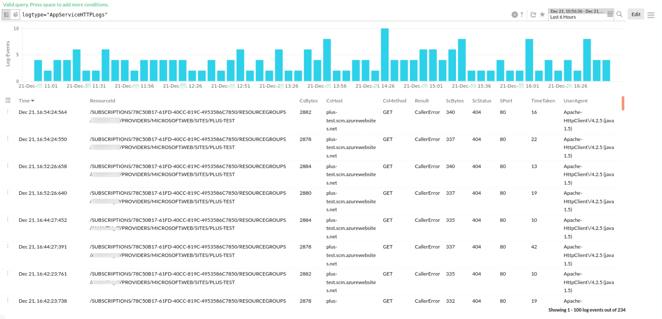662x319 pixels.
Task: Click the share/export arrow icon
Action: pos(533,15)
